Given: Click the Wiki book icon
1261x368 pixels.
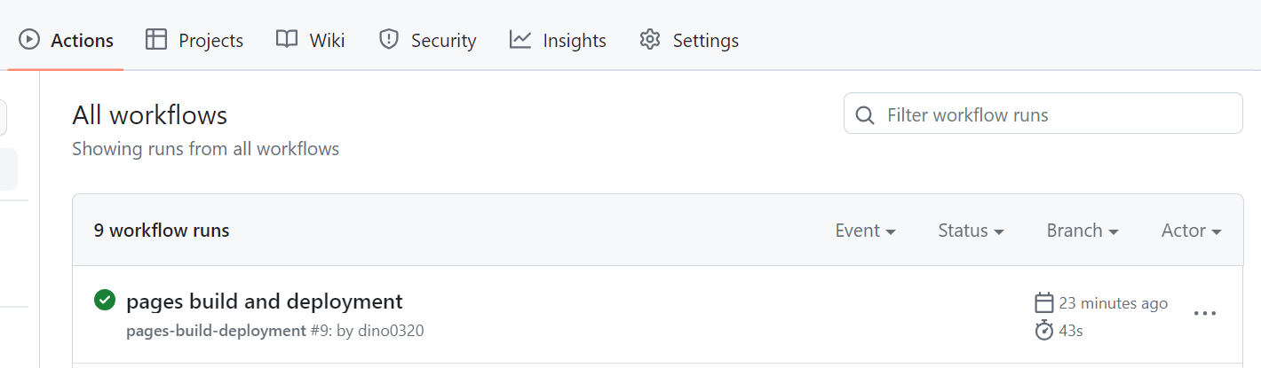Looking at the screenshot, I should (287, 40).
